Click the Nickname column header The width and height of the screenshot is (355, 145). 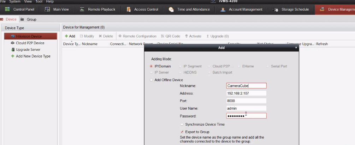click(90, 44)
